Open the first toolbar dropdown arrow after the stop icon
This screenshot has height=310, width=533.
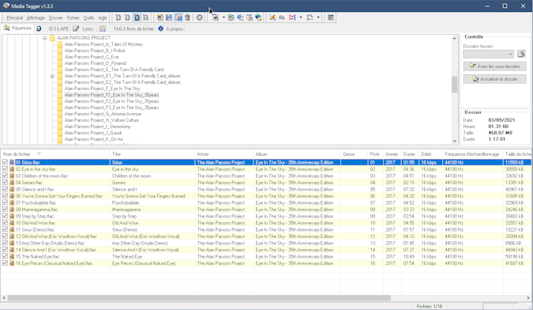pyautogui.click(x=223, y=17)
